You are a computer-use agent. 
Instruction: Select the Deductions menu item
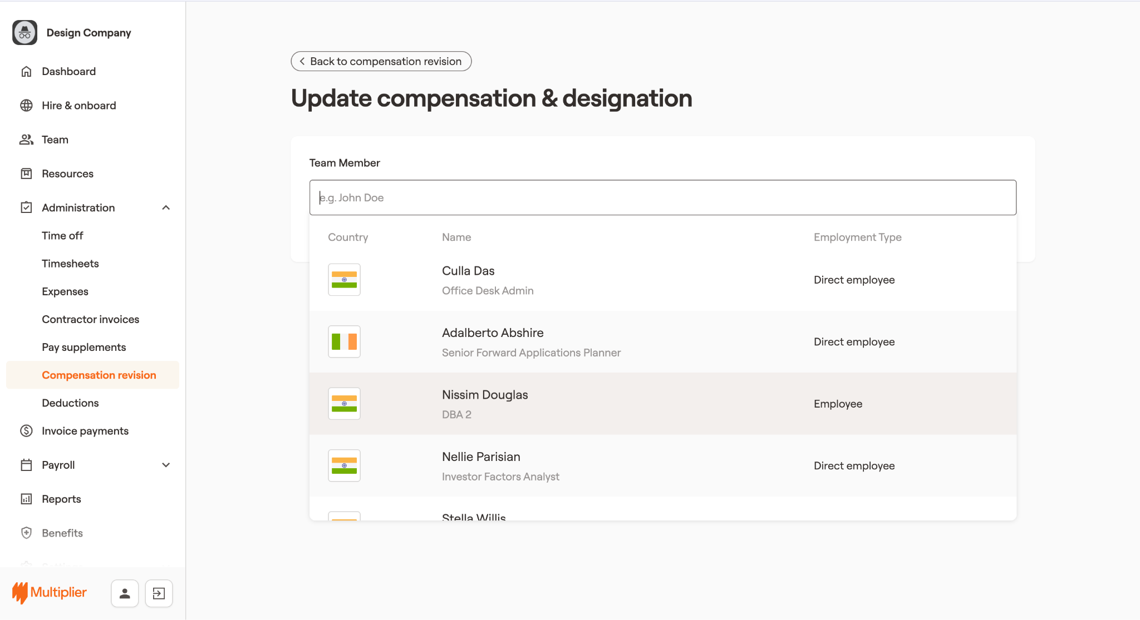[70, 403]
